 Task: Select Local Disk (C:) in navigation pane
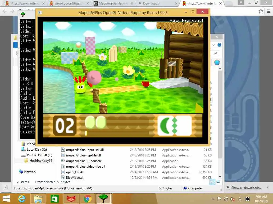point(37,149)
